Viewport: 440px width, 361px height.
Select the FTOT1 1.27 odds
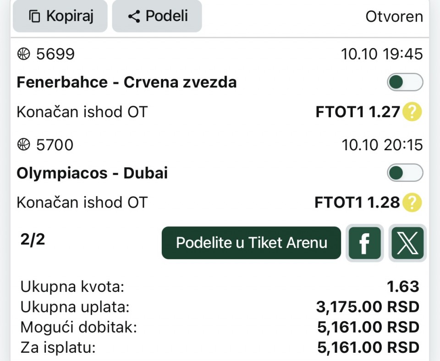point(357,112)
